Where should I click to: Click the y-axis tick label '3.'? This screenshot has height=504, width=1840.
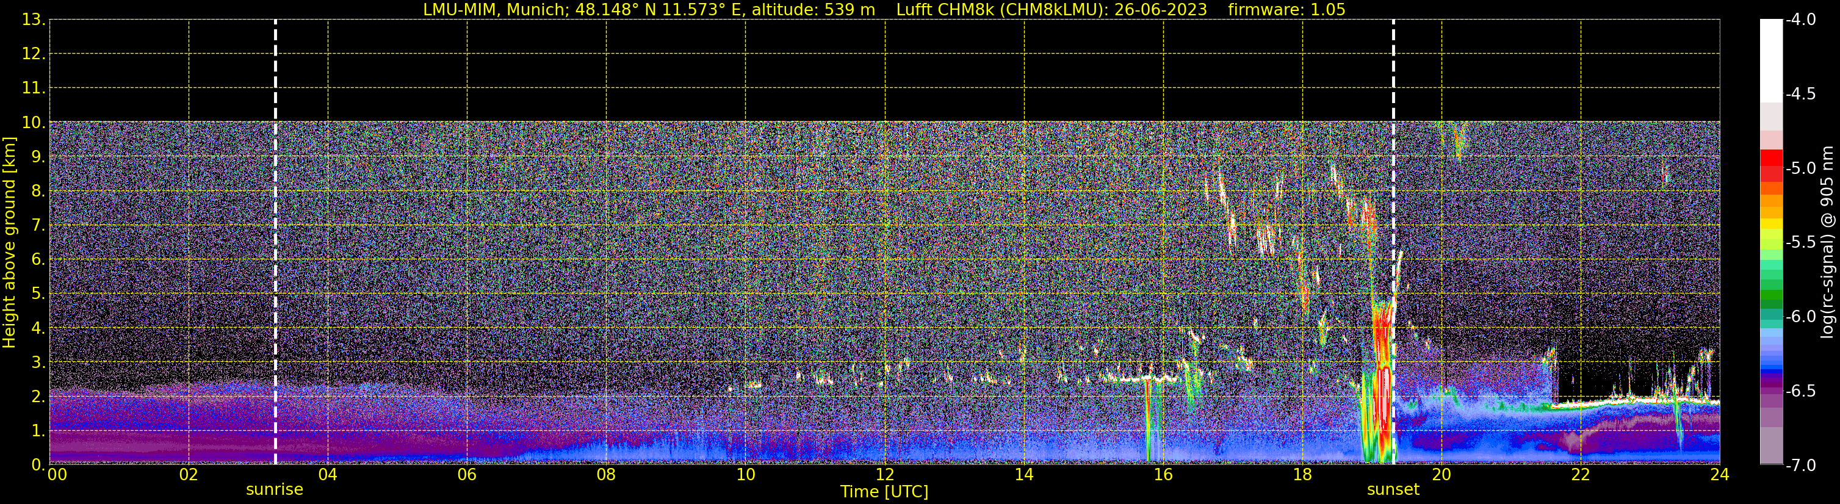click(x=38, y=362)
